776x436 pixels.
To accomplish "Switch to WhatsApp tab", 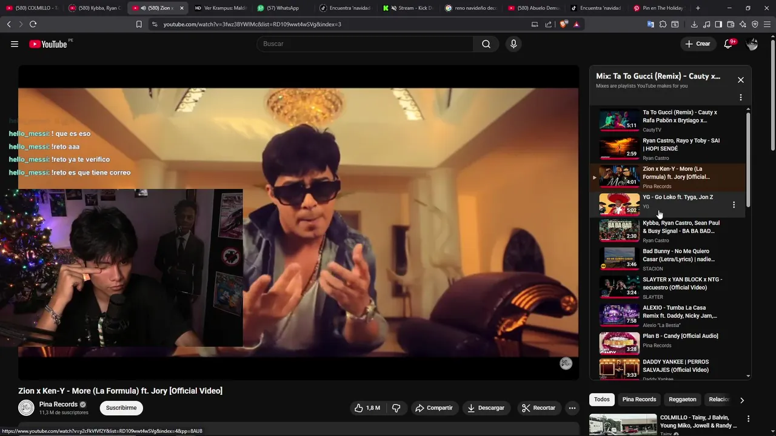I will [x=284, y=8].
